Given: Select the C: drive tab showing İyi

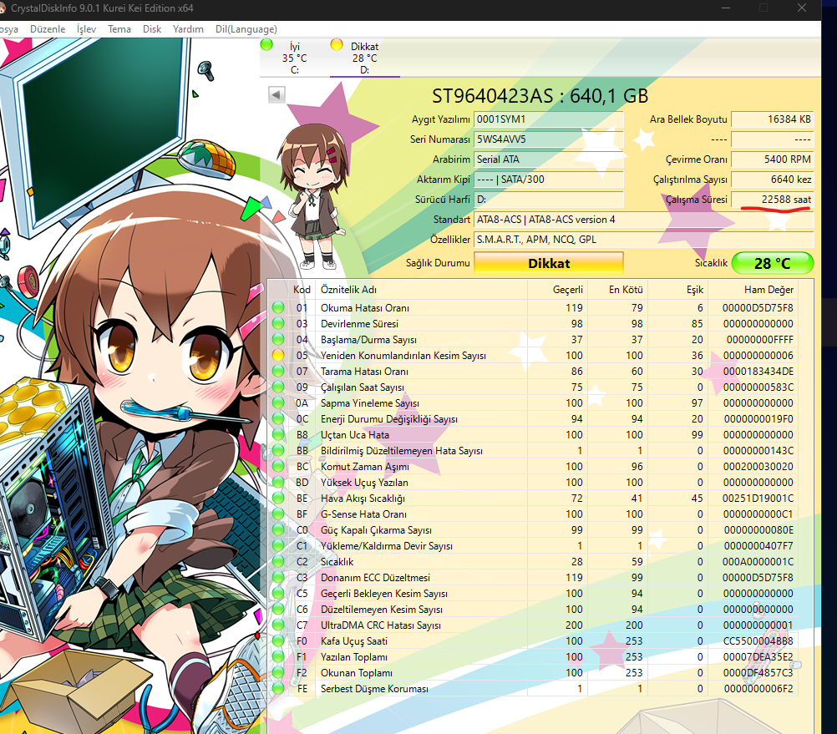Looking at the screenshot, I should pos(294,58).
